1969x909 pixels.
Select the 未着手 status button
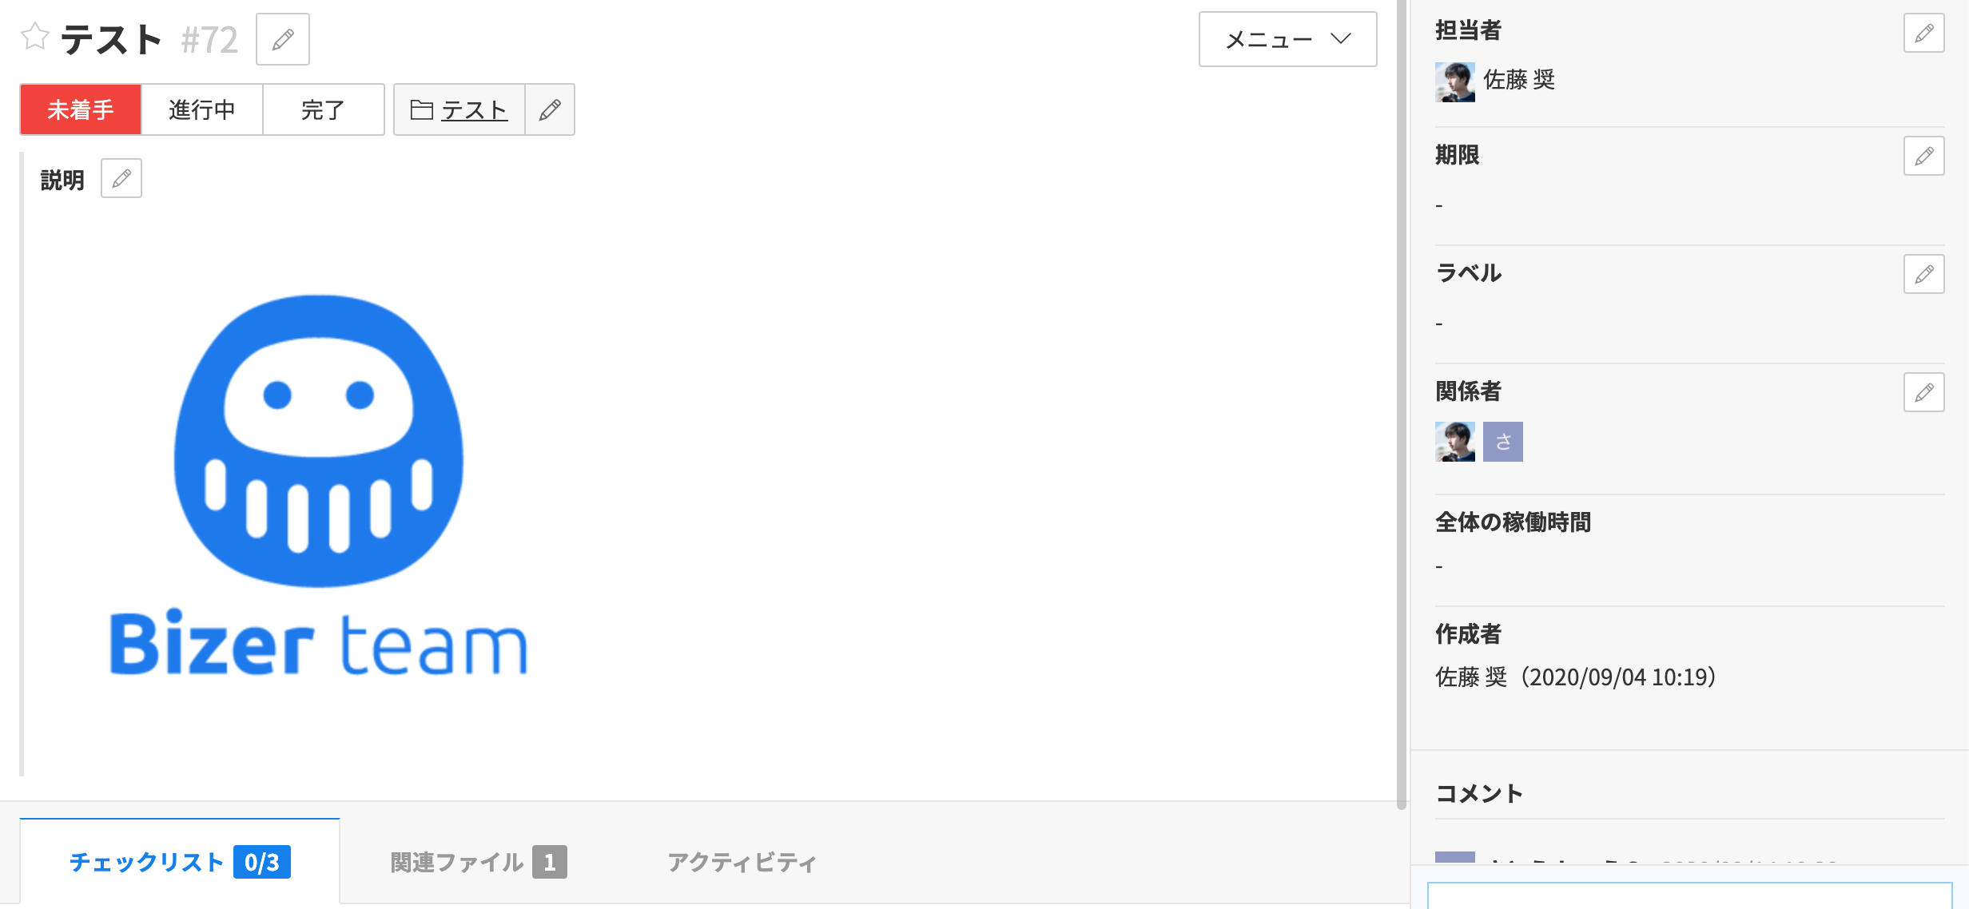81,109
